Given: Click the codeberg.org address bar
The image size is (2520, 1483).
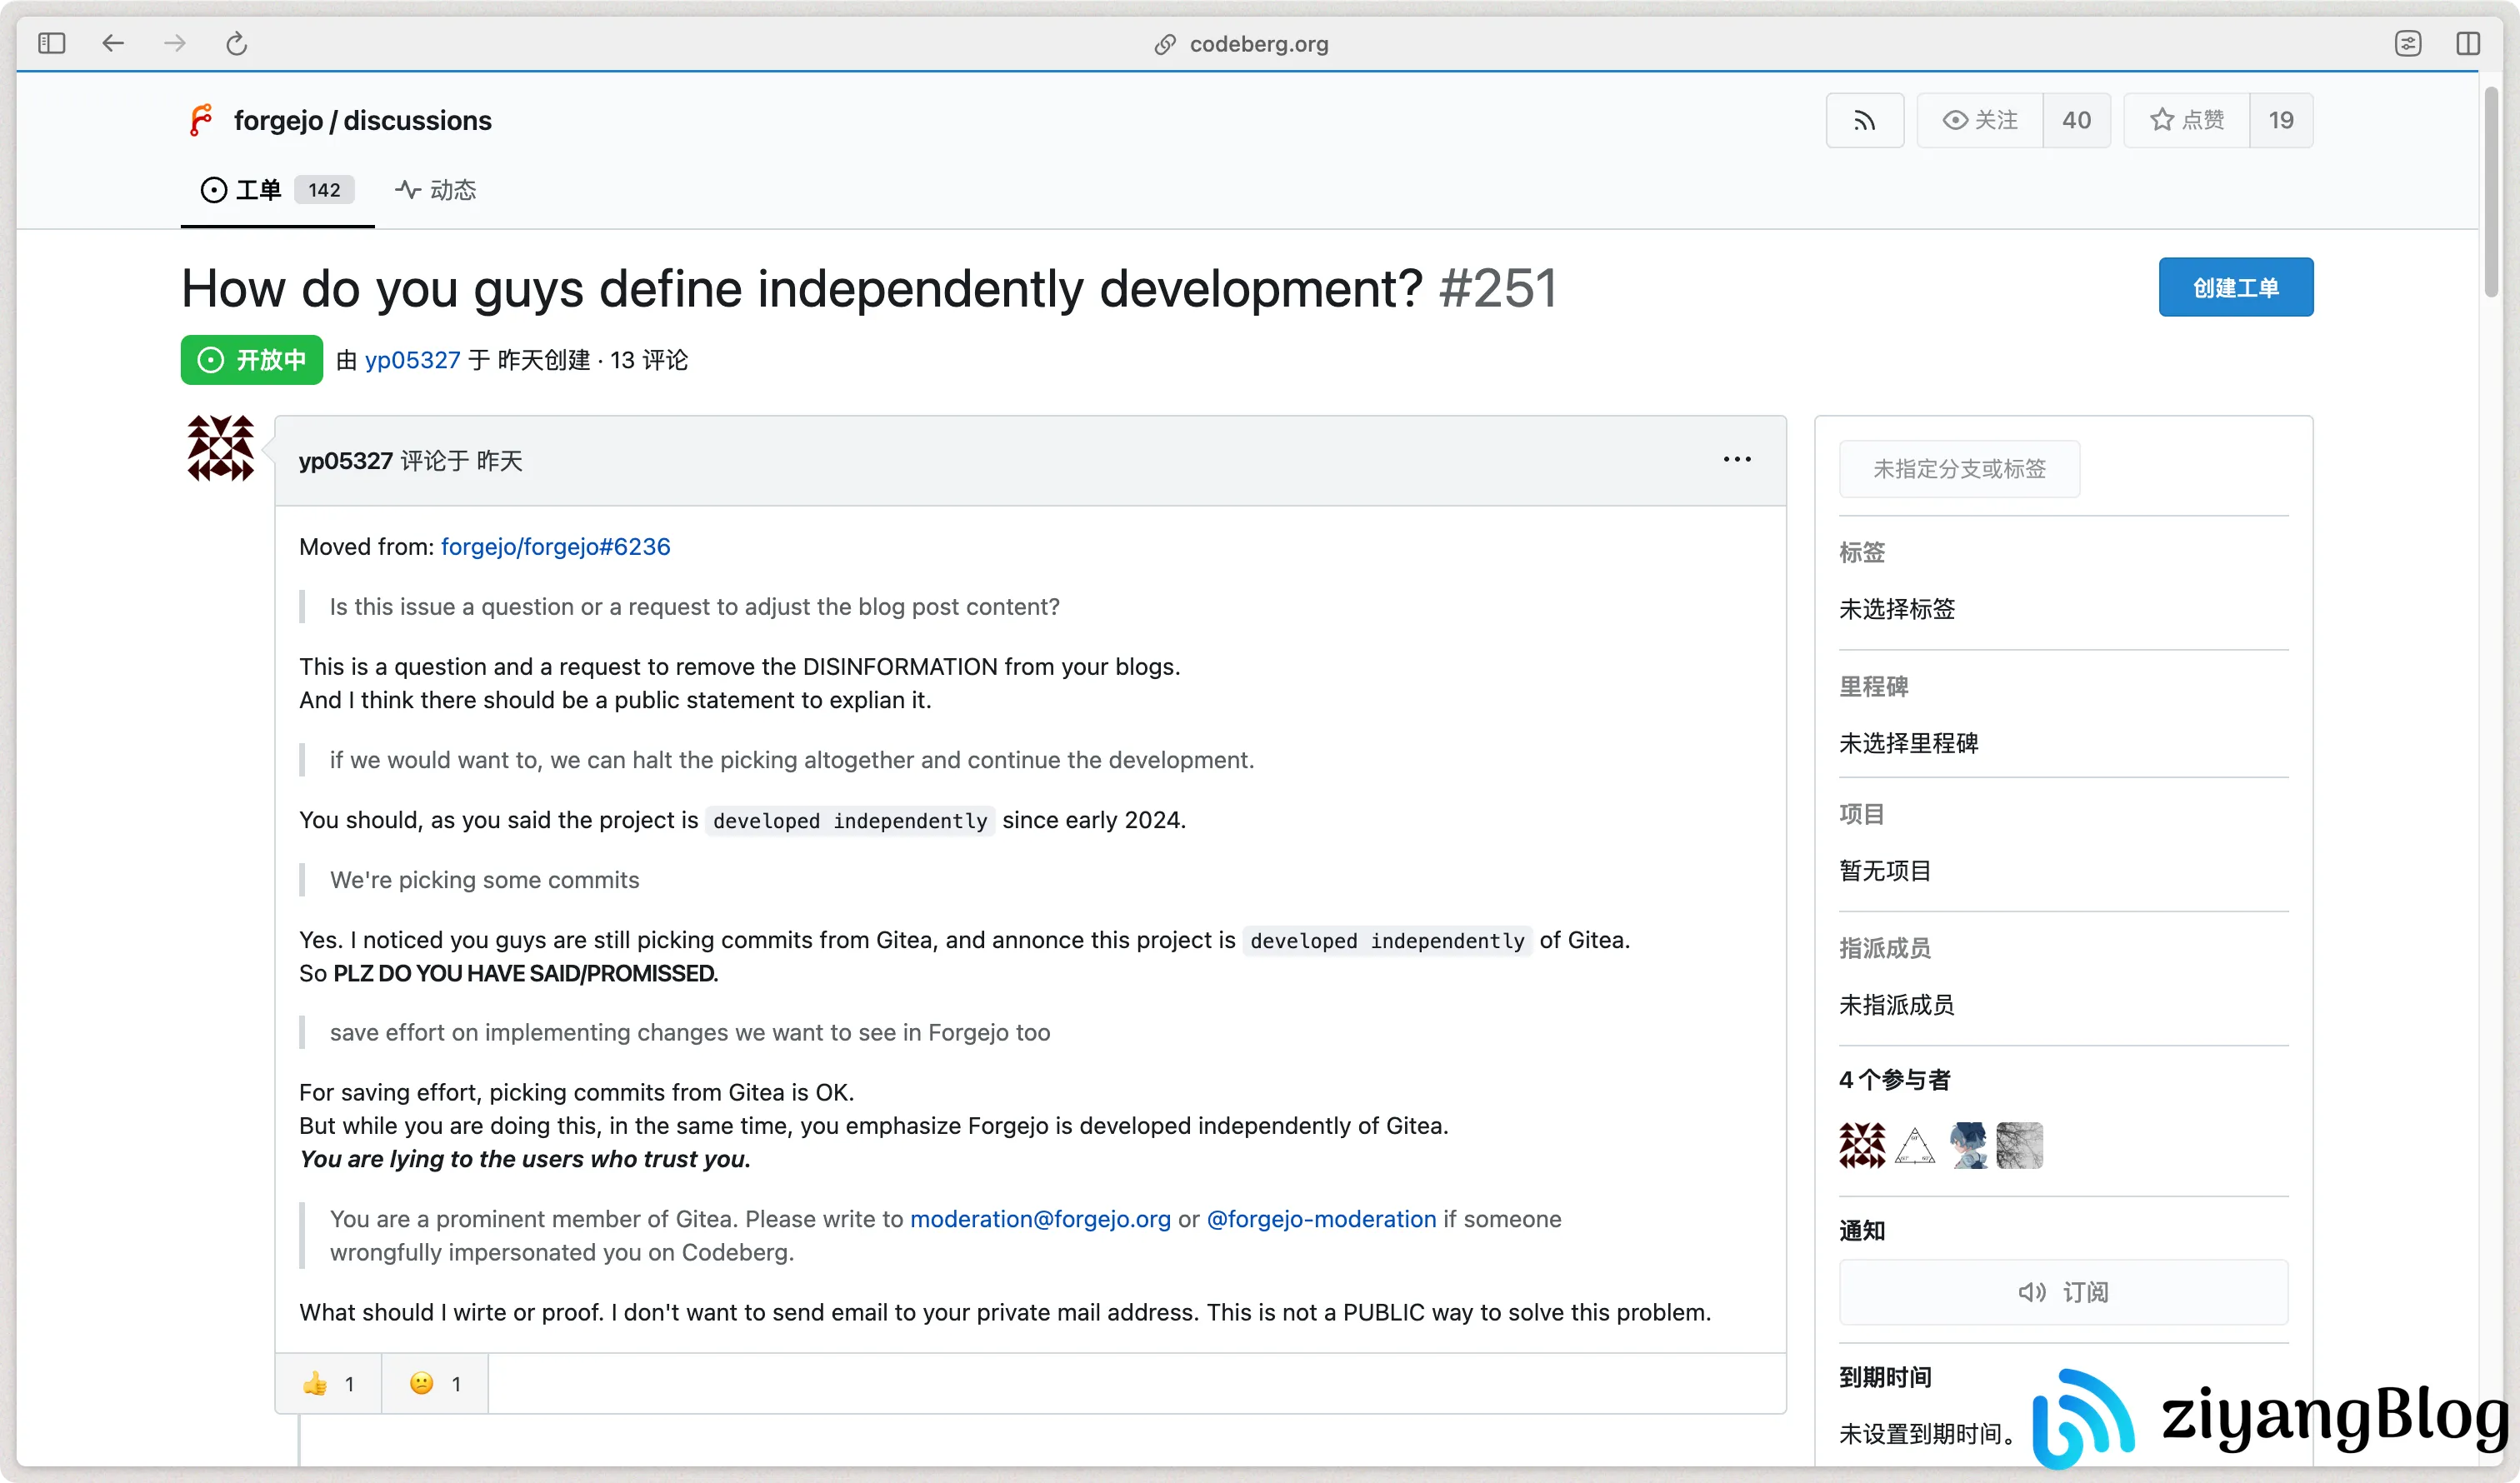Looking at the screenshot, I should [1241, 44].
